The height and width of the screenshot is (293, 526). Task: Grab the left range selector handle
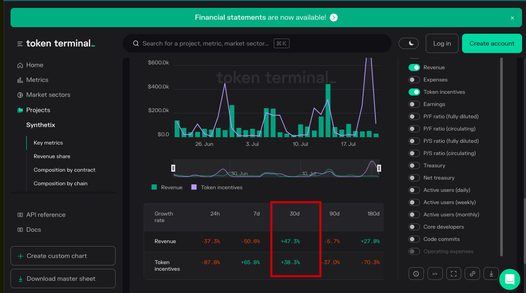pos(173,168)
